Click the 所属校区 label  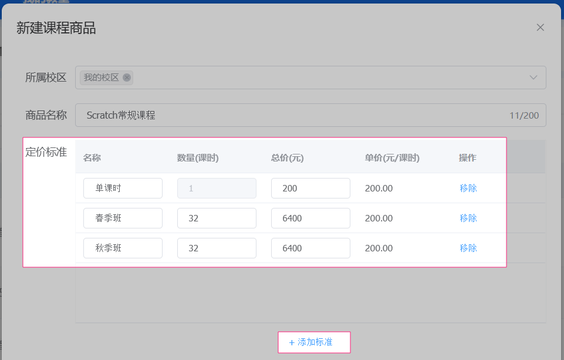click(46, 78)
